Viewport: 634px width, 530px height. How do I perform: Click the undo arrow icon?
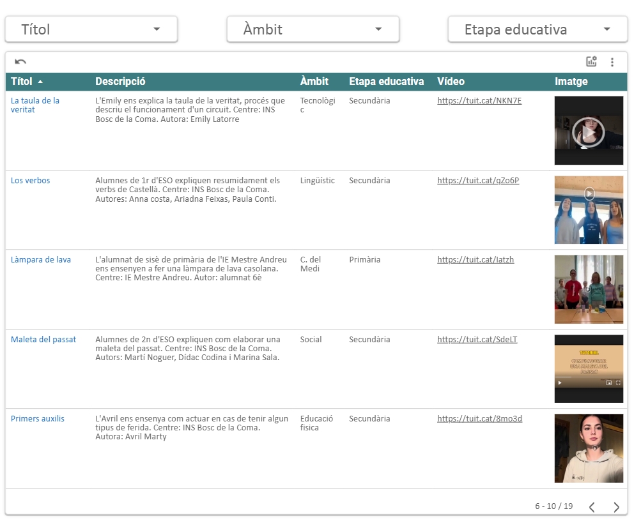[x=20, y=62]
